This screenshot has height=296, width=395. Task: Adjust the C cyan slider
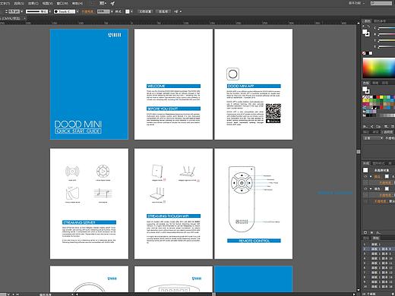pos(387,28)
